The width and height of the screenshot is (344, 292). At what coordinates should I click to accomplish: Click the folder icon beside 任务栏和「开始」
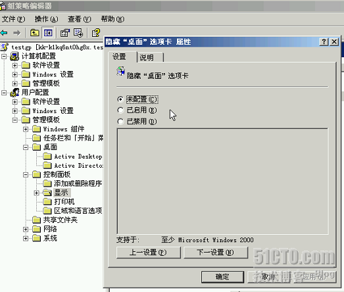coord(36,137)
